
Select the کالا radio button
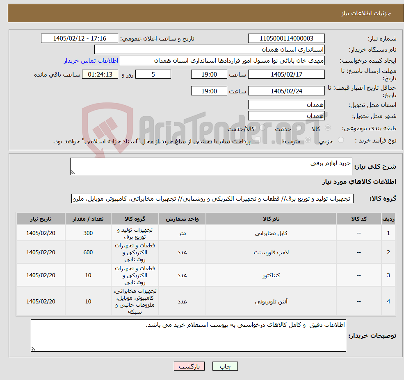(x=328, y=128)
